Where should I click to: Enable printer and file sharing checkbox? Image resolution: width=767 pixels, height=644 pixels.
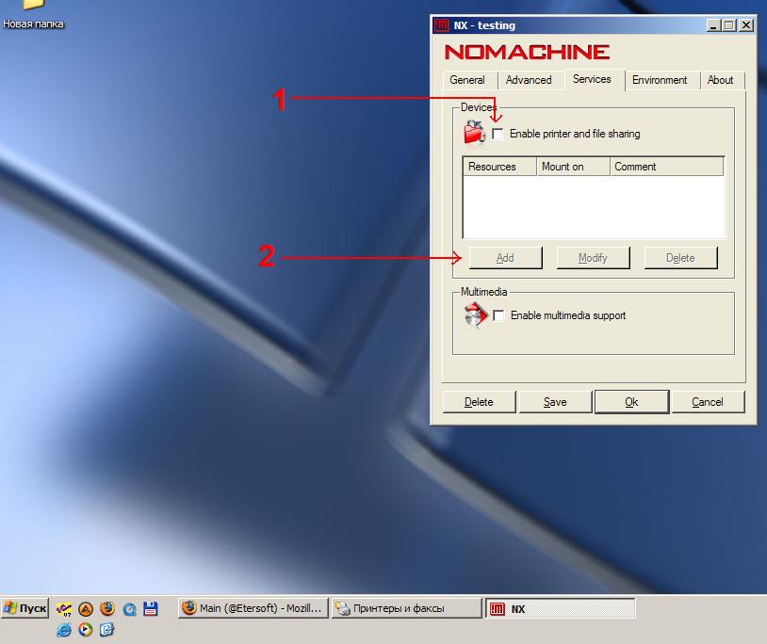pyautogui.click(x=498, y=134)
